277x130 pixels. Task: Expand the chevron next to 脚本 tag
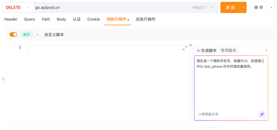tap(37, 35)
